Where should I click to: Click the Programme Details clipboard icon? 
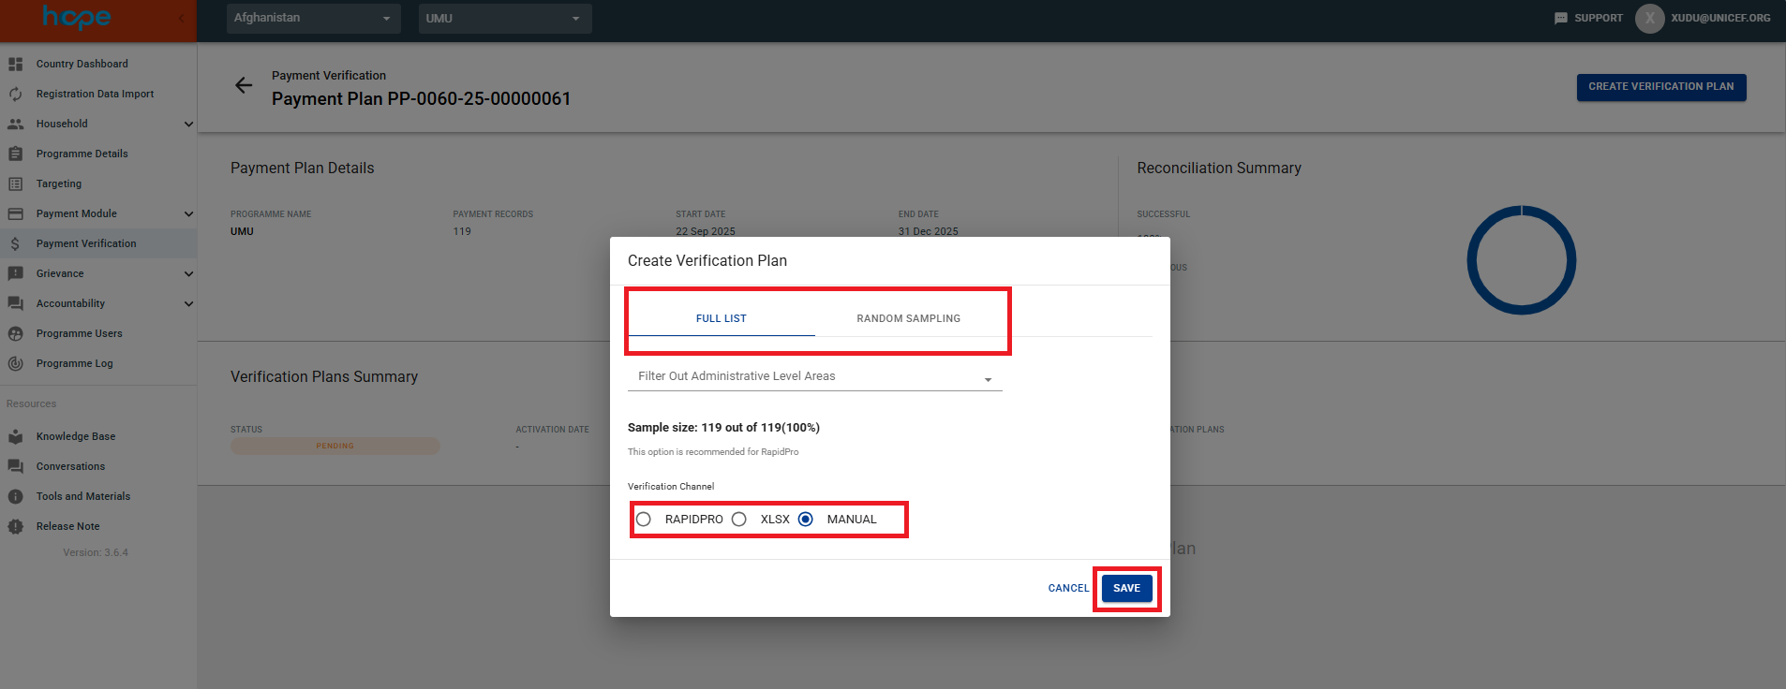[15, 154]
